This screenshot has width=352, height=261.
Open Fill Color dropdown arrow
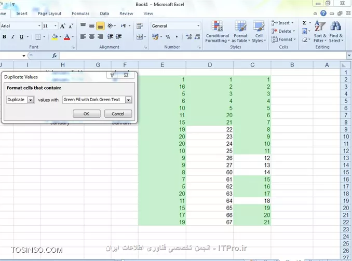60,36
